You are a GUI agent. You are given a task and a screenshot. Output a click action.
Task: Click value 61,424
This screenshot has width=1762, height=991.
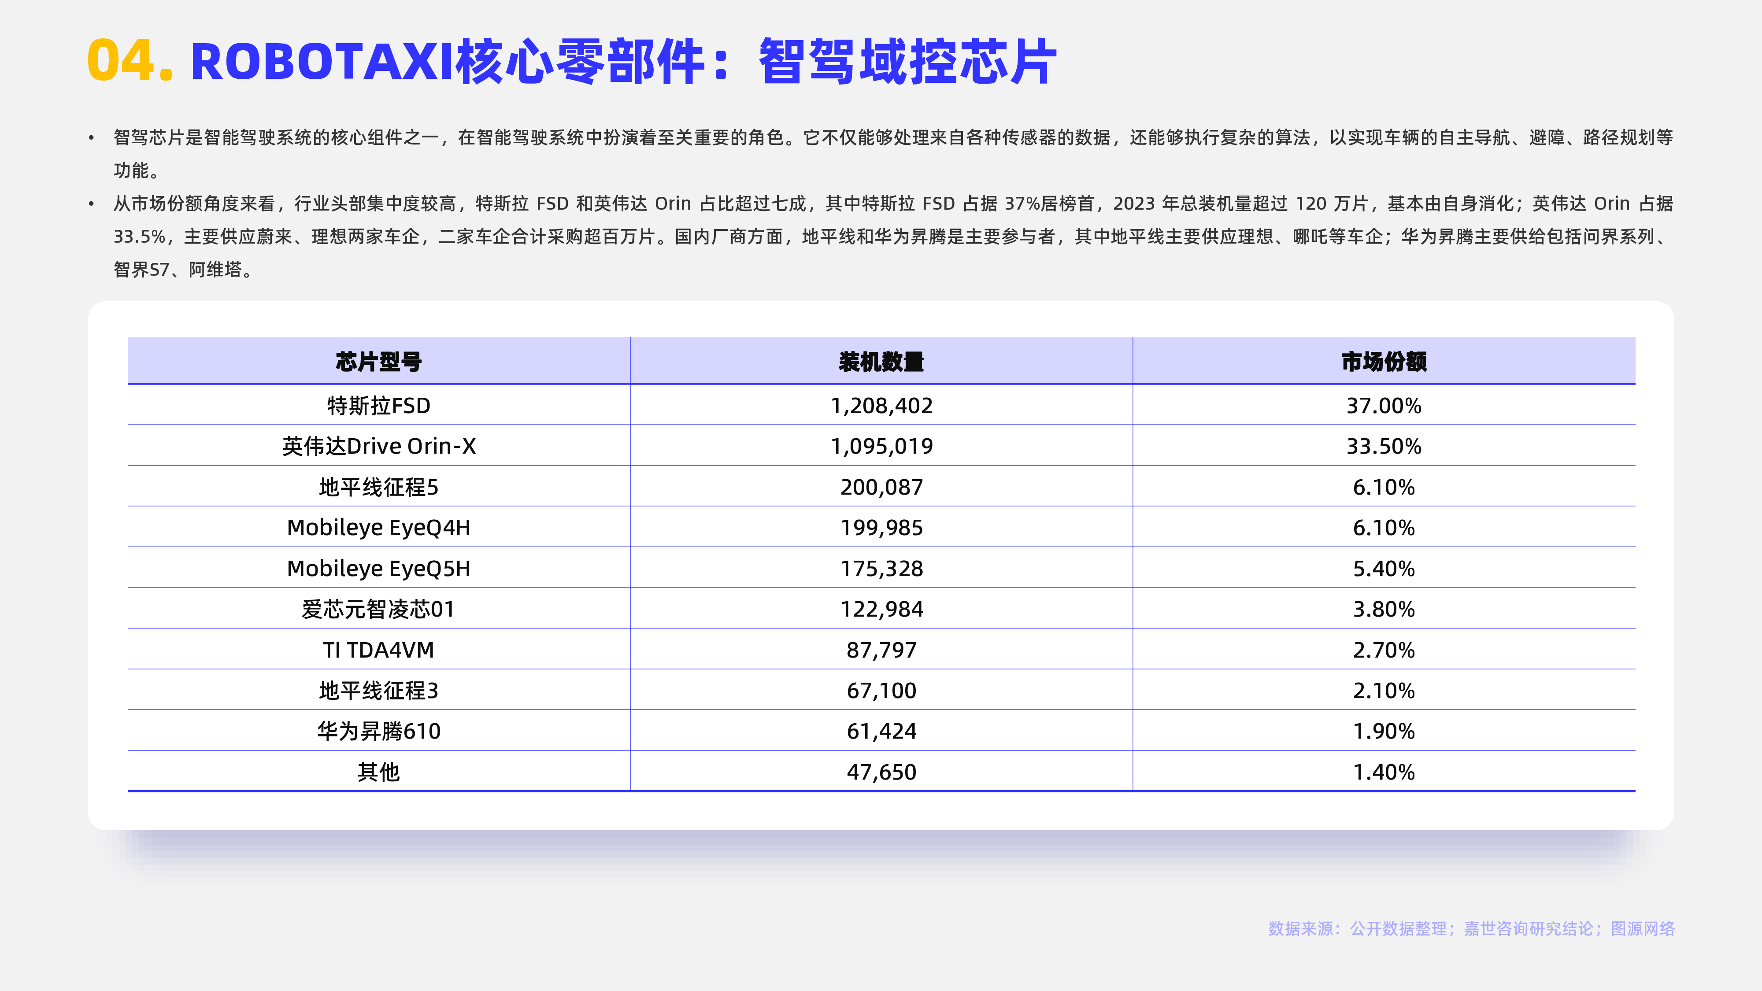coord(881,731)
